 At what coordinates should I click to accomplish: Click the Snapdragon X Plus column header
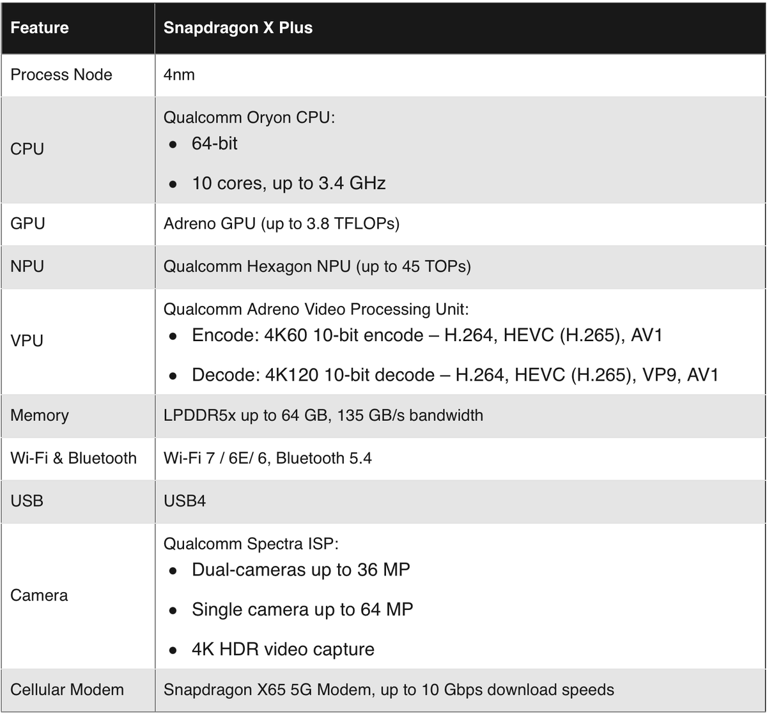(238, 28)
